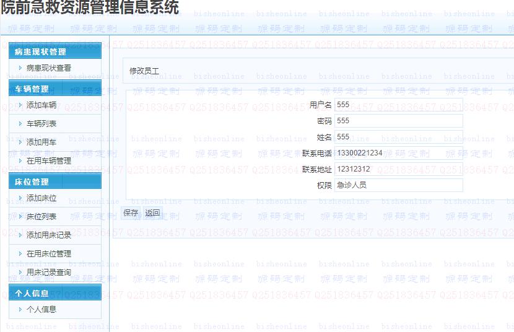Screen dimensions: 514x332
Task: Focus the 联系地址 input field
Action: coord(399,168)
